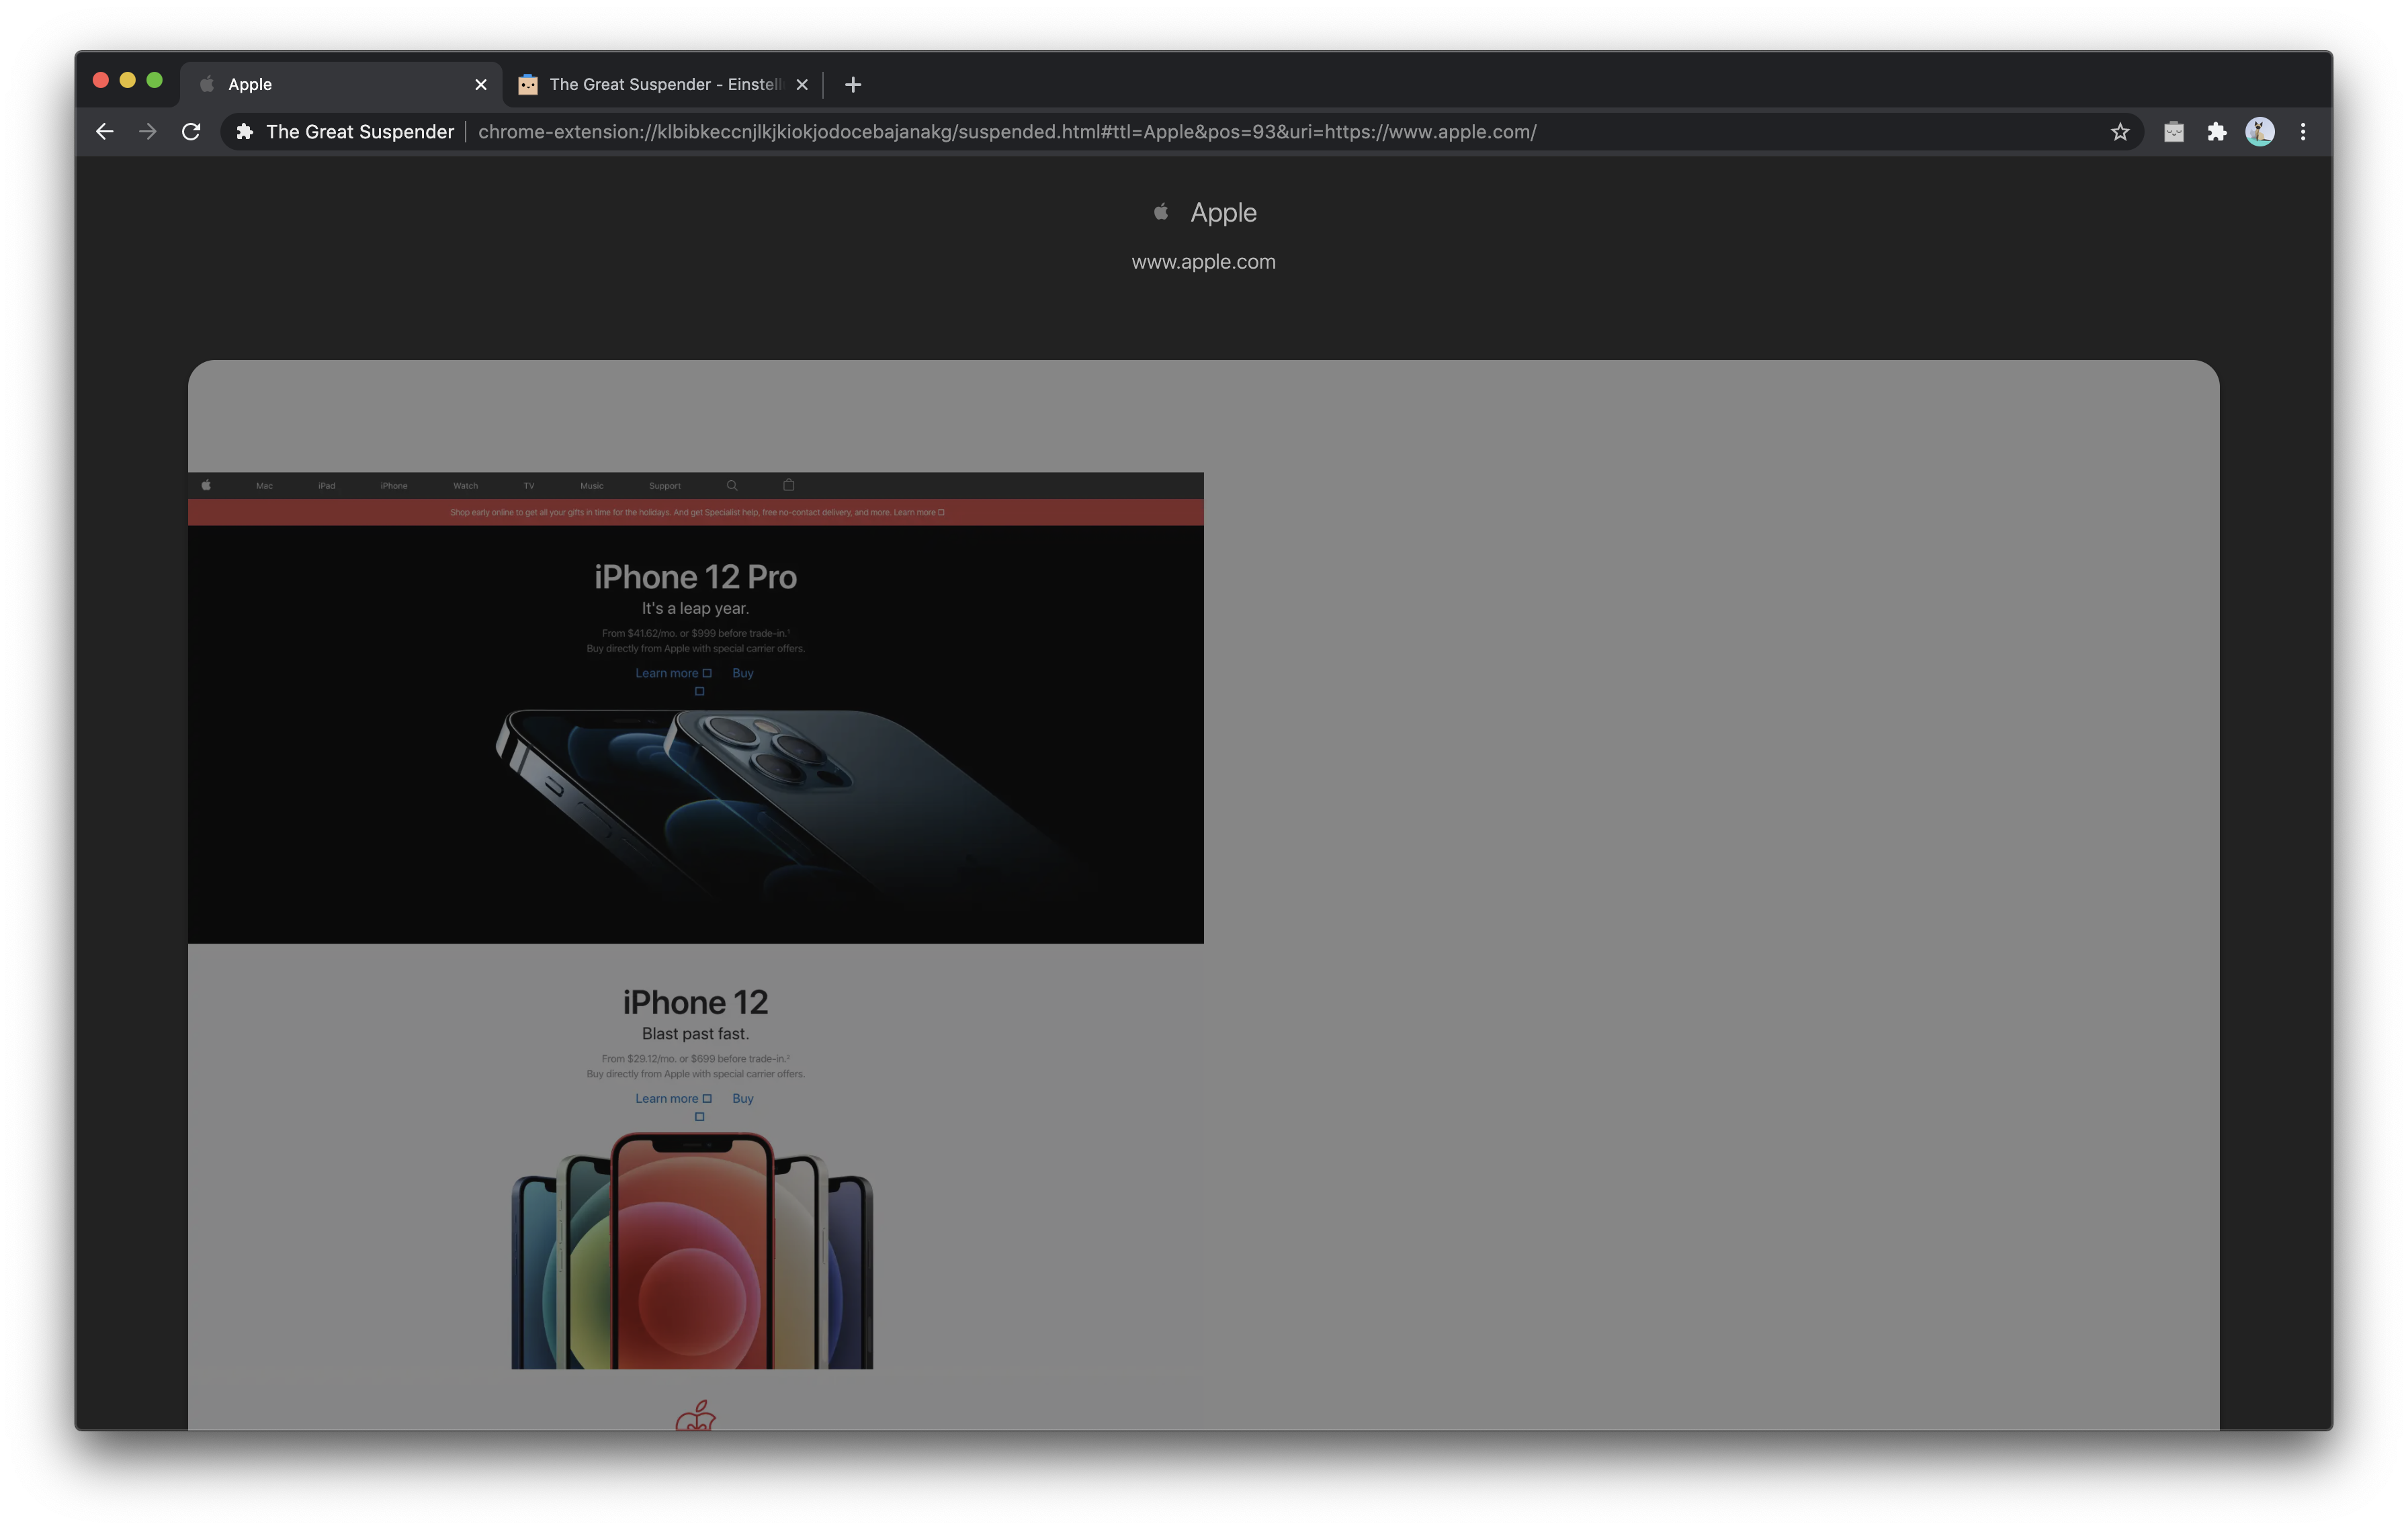The image size is (2408, 1530).
Task: Click the Apple logo beside the page title
Action: pos(1161,212)
